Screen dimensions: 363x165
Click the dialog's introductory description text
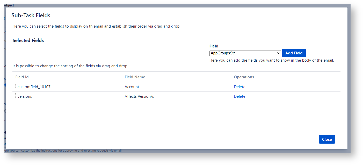96,26
